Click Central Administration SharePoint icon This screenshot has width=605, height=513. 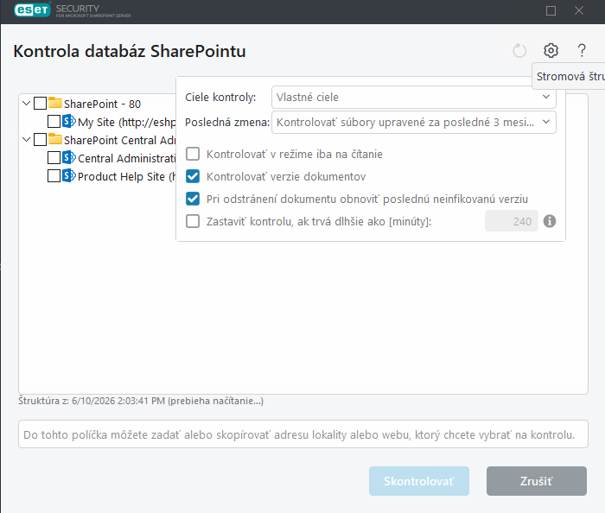(68, 157)
